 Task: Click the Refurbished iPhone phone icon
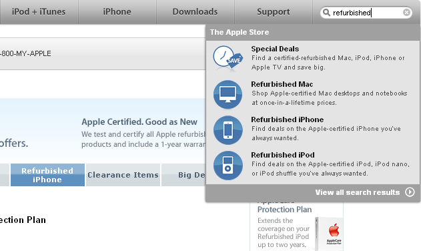pos(228,130)
